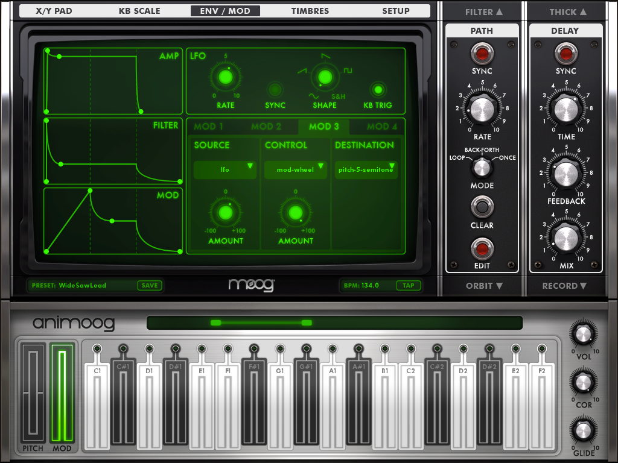The width and height of the screenshot is (618, 463).
Task: Click the Delay Feedback knob
Action: (566, 174)
